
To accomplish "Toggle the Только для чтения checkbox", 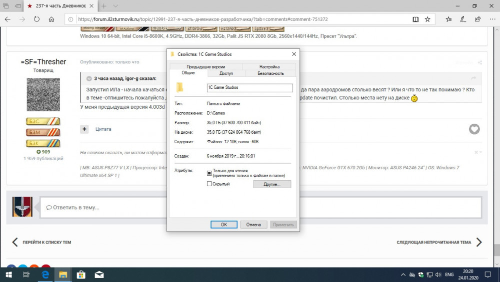I will click(209, 173).
